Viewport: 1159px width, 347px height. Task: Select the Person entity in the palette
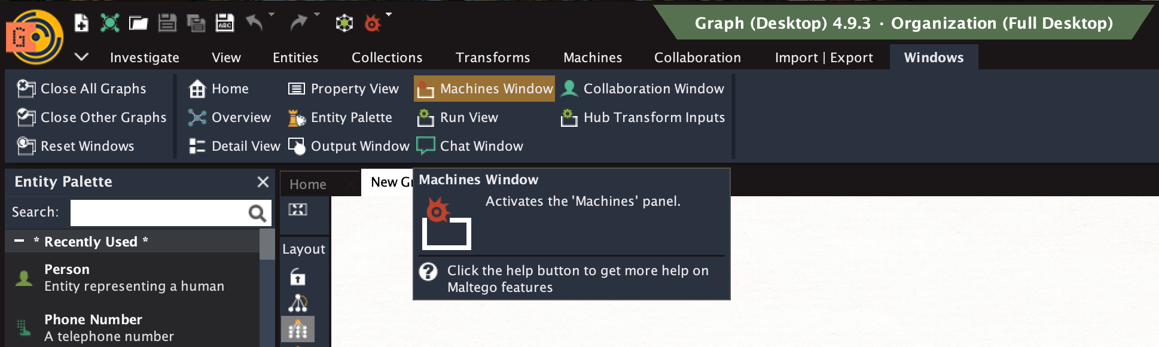coord(132,278)
